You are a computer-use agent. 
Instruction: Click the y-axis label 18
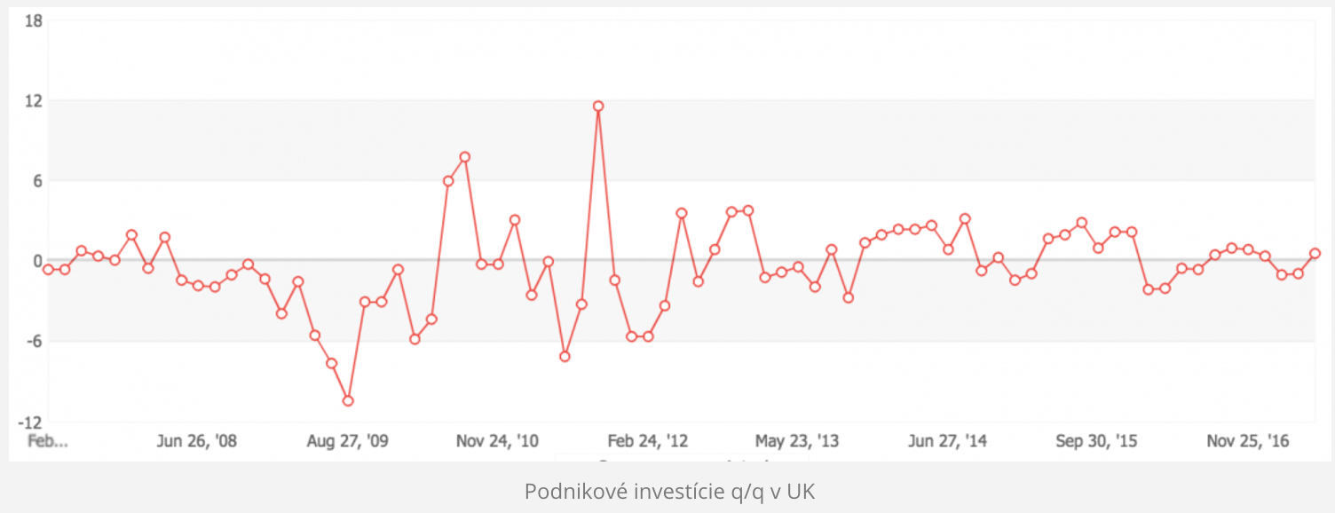pyautogui.click(x=34, y=20)
